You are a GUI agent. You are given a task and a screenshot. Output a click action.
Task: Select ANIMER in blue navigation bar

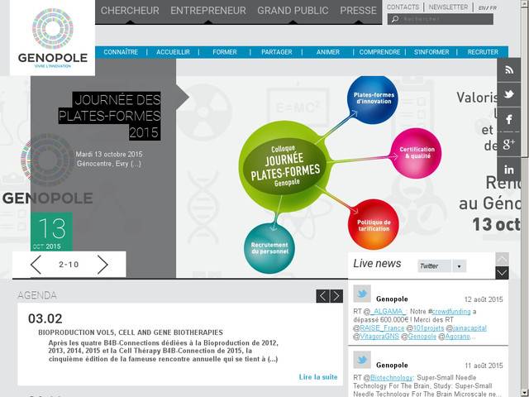coord(328,52)
